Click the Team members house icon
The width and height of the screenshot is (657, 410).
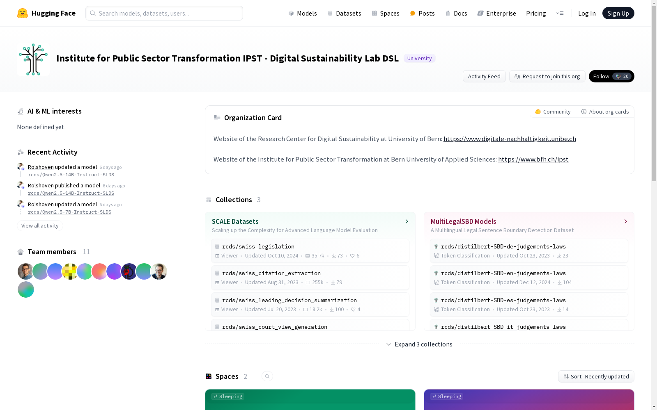pos(21,252)
